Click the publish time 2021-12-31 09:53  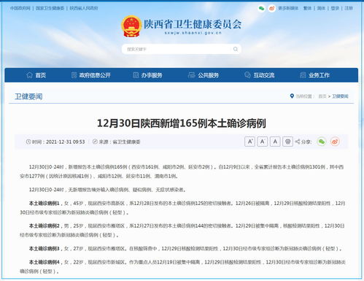[x=66, y=142]
